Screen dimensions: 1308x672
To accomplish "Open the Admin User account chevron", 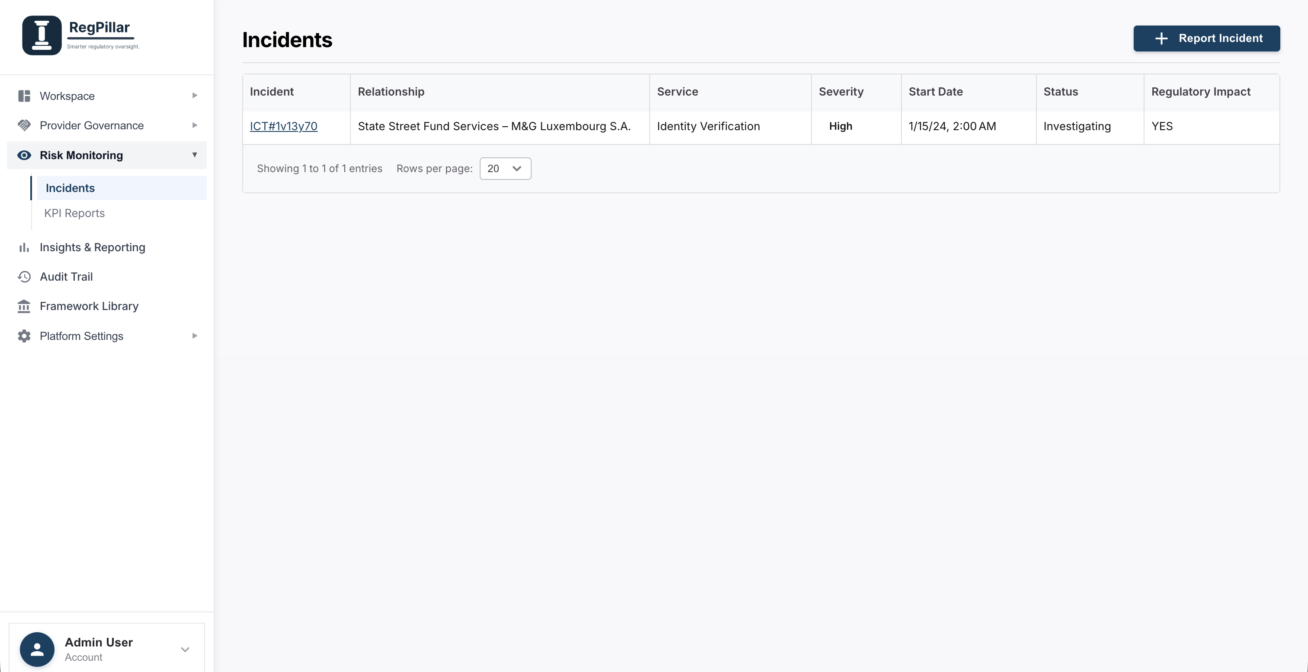I will click(x=185, y=650).
